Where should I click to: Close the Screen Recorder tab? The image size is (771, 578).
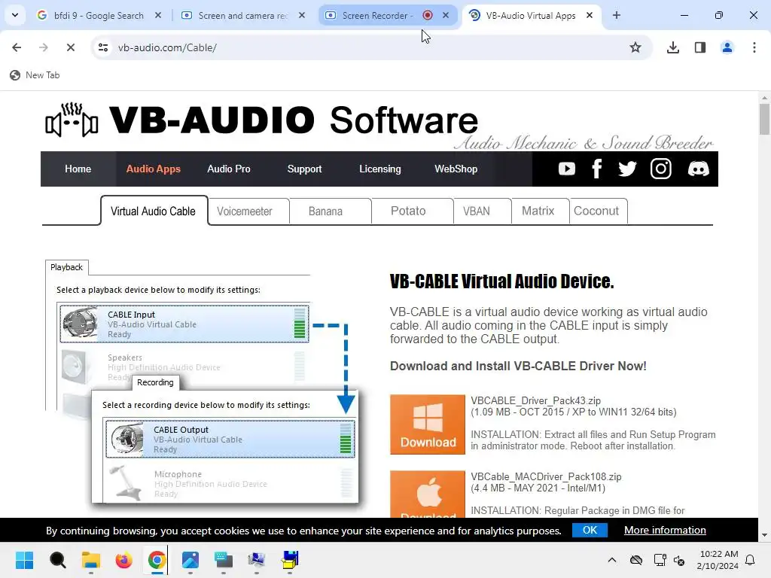(x=446, y=15)
